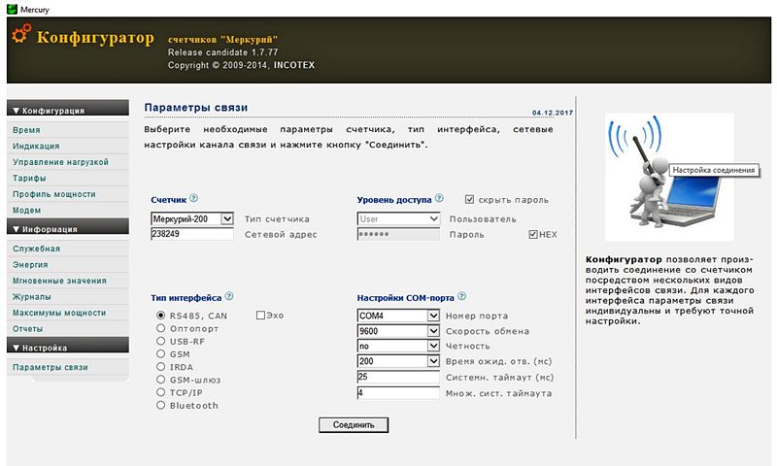This screenshot has height=466, width=777.
Task: Collapse the Настройка sidebar section
Action: 68,346
